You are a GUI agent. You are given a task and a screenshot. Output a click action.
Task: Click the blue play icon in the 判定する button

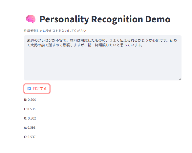[x=29, y=89]
